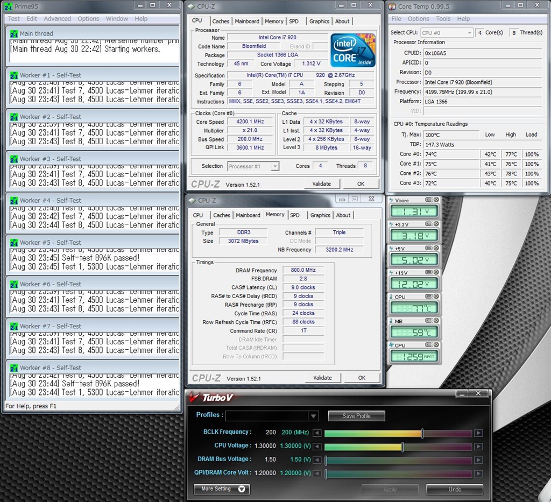Decrease CPU Voltage with the left arrow
Viewport: 551px width, 502px height.
(317, 447)
